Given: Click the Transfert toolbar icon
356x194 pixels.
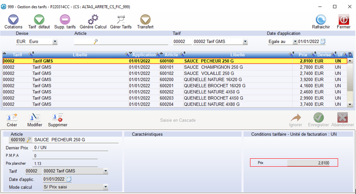Looking at the screenshot, I should coord(145,20).
